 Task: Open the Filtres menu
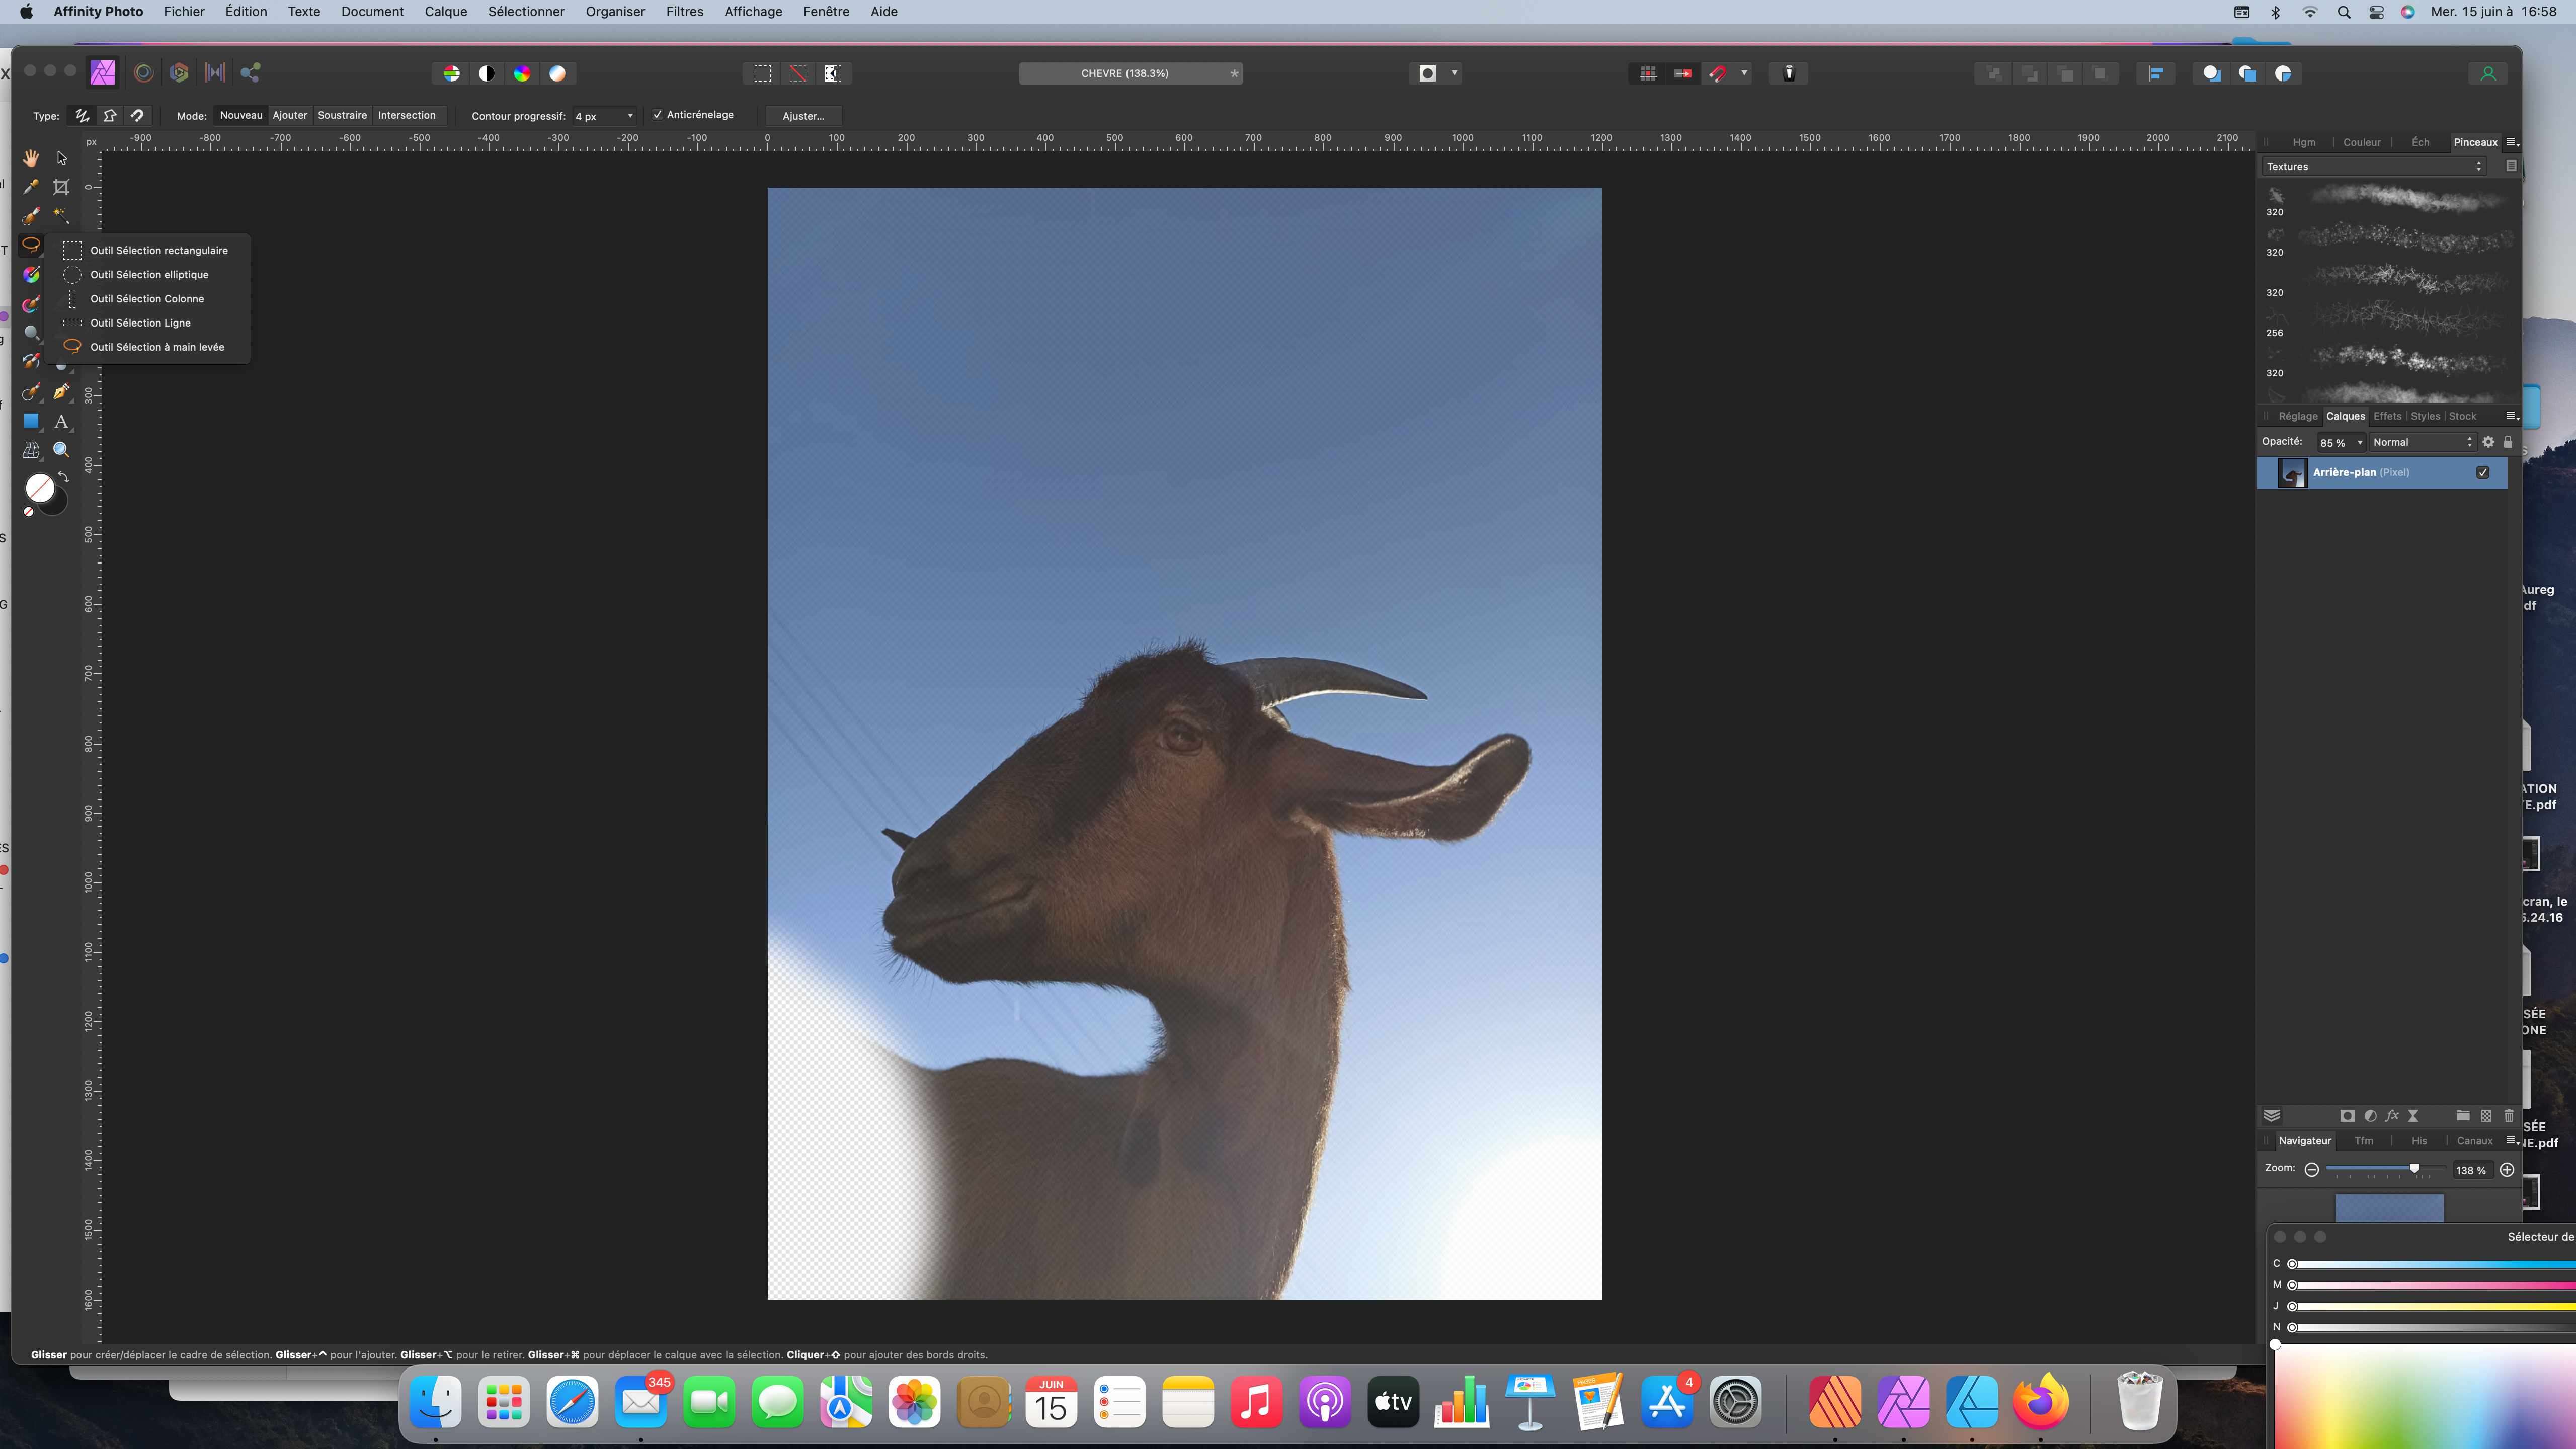click(x=684, y=12)
